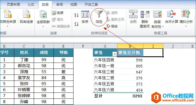Expand From Other Sources dropdown arrow
196x105 pixels.
click(7, 26)
